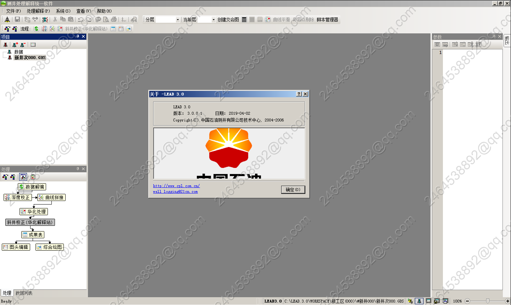
Task: Open the 查看(V) menu
Action: point(84,11)
